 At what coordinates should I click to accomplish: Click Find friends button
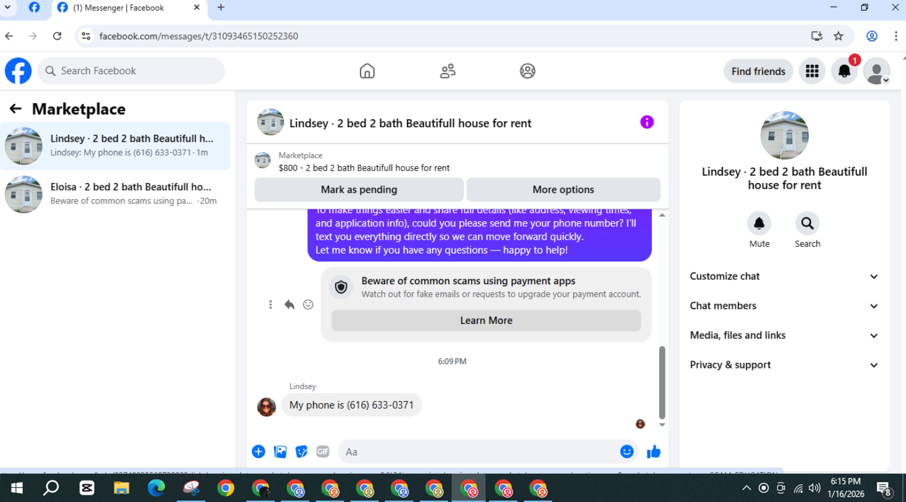758,71
